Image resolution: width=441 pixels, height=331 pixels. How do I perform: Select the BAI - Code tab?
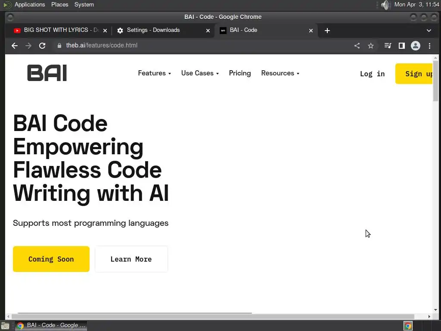[266, 30]
